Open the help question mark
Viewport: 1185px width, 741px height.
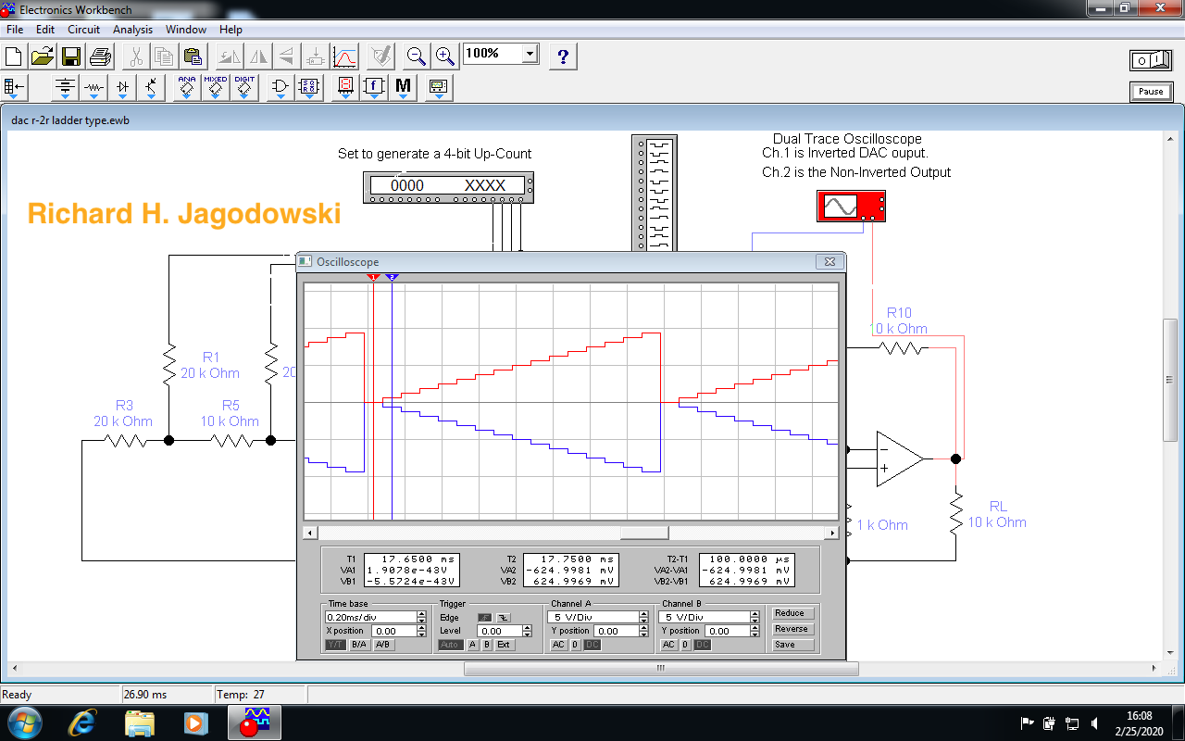pyautogui.click(x=563, y=57)
